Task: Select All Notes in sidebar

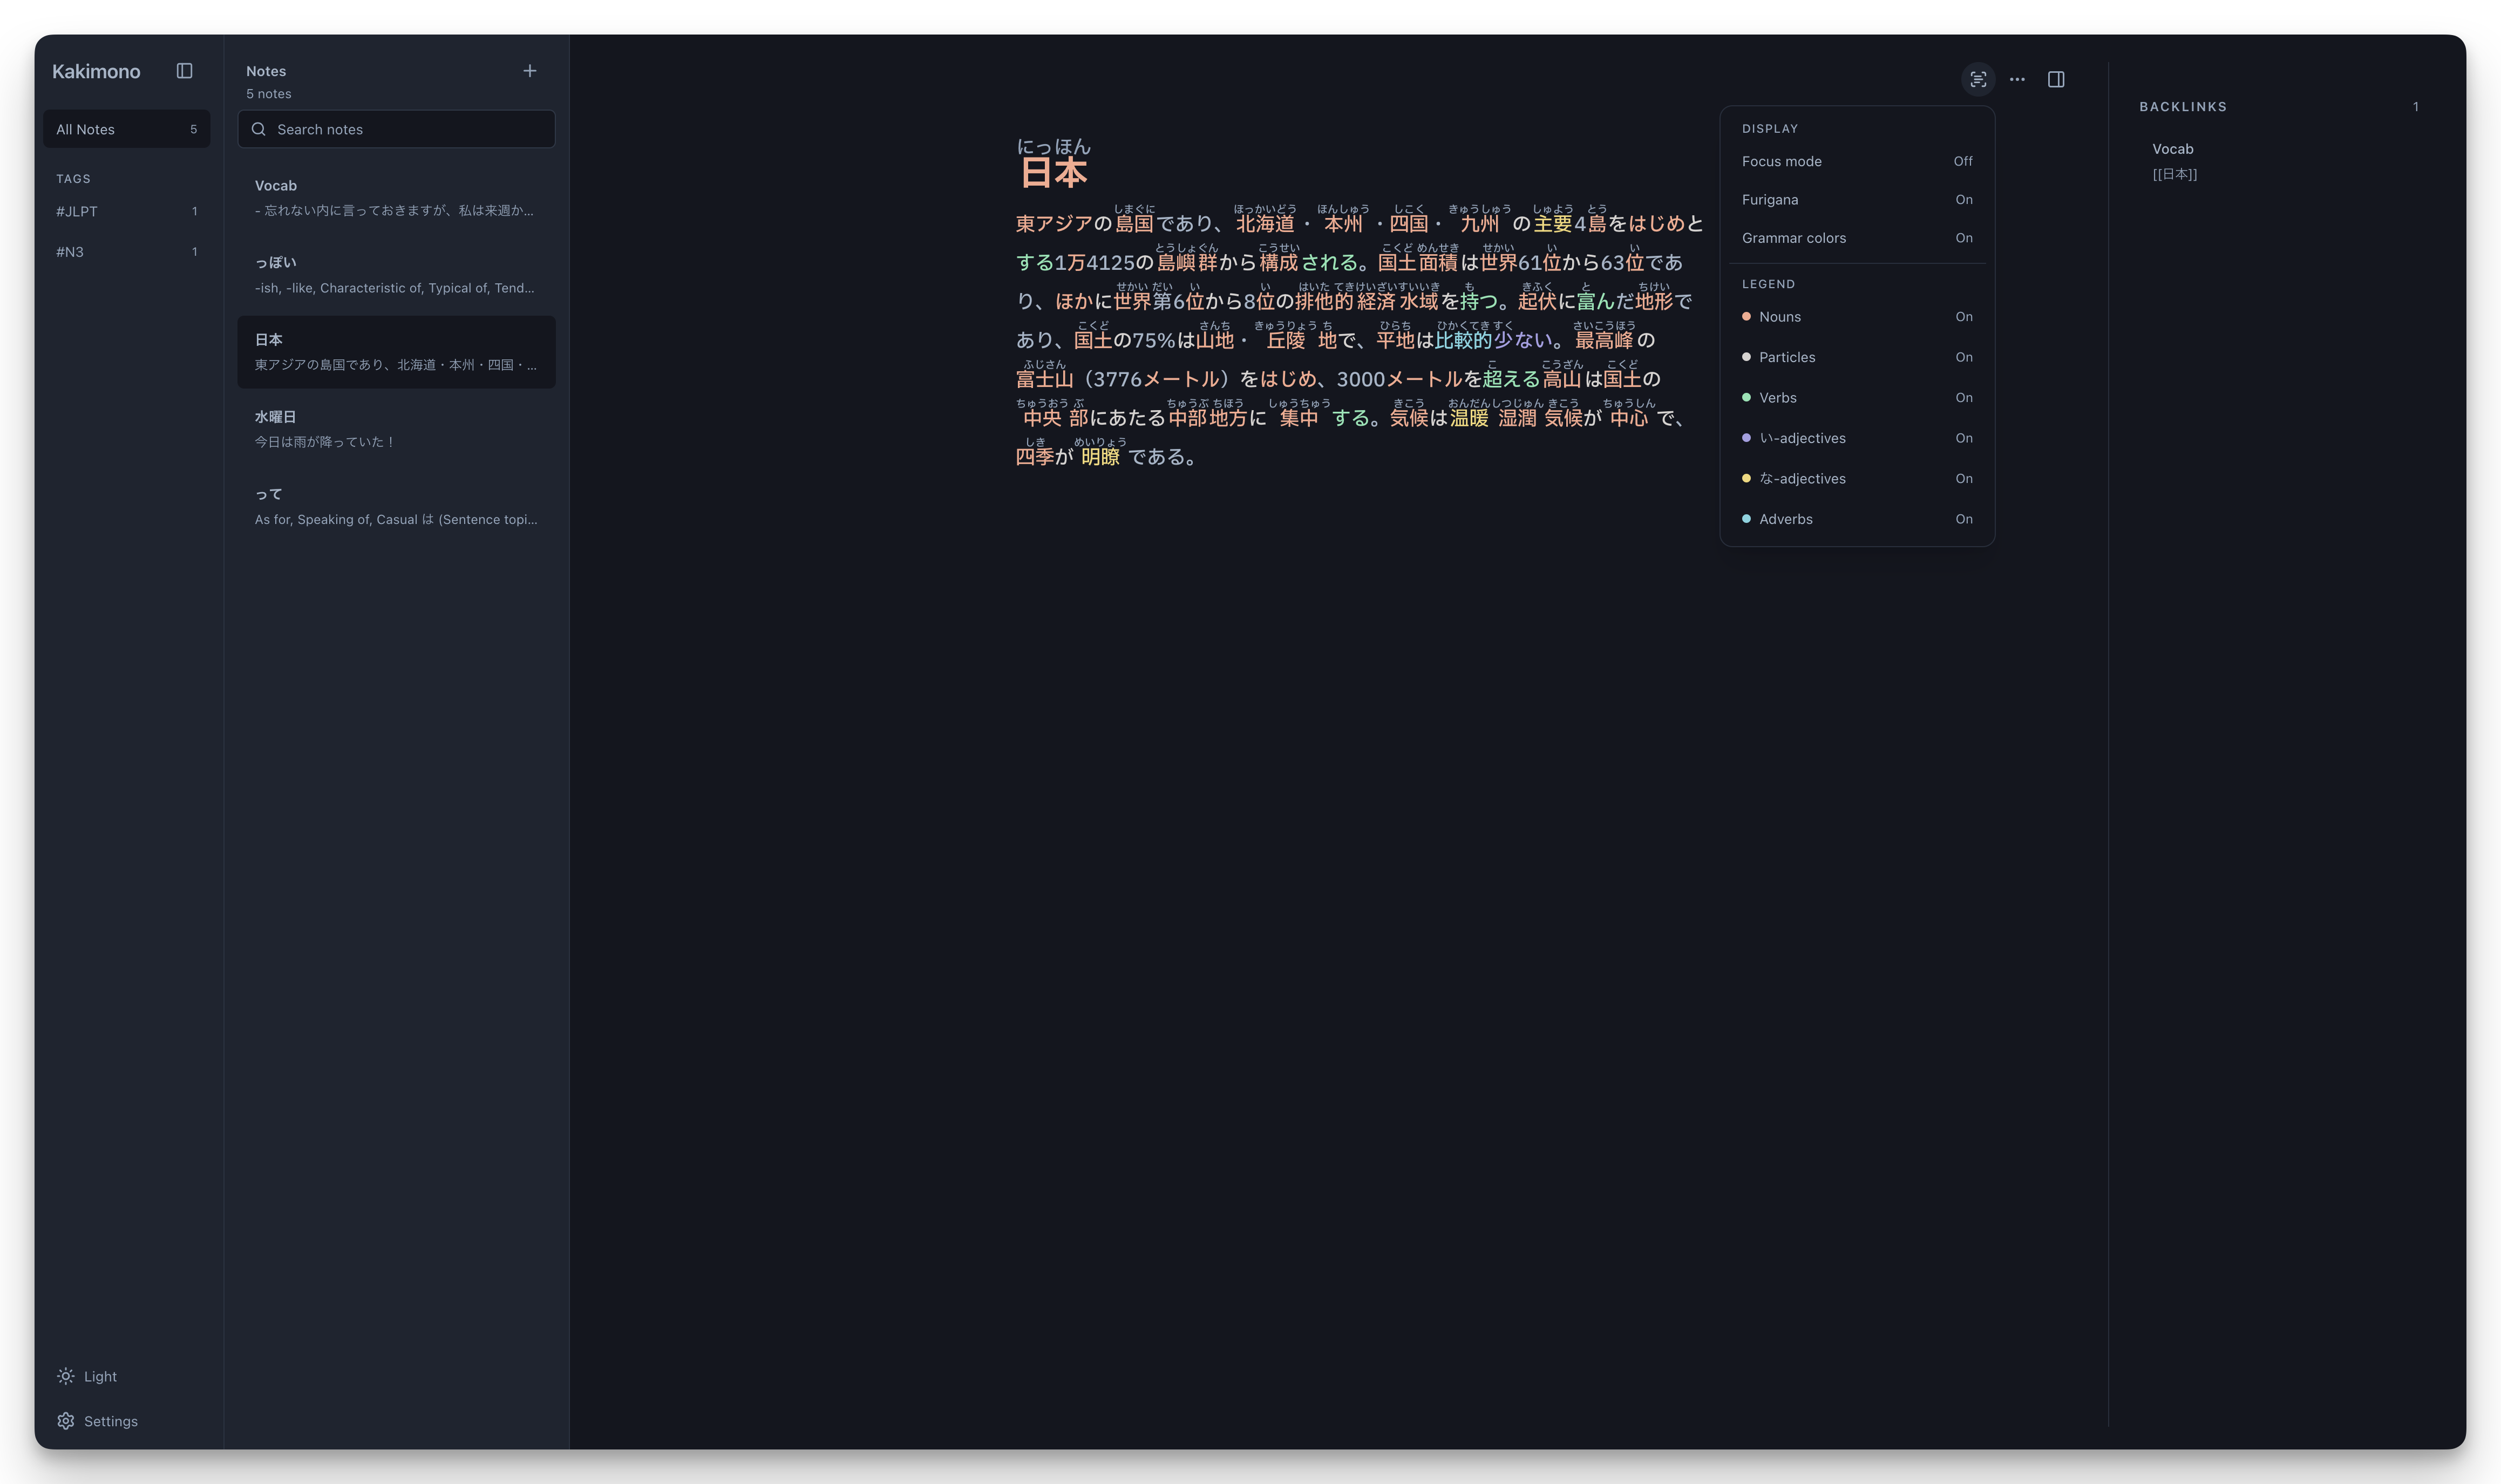Action: 126,129
